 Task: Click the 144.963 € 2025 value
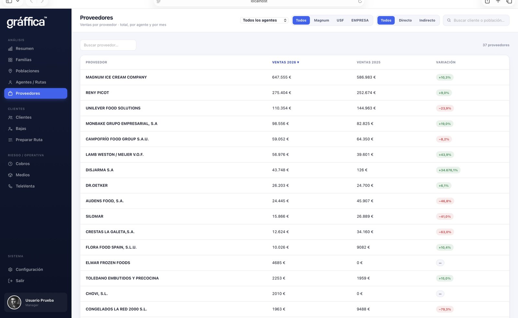(366, 108)
